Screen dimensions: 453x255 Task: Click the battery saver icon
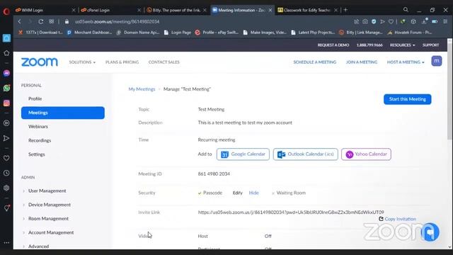pos(435,21)
